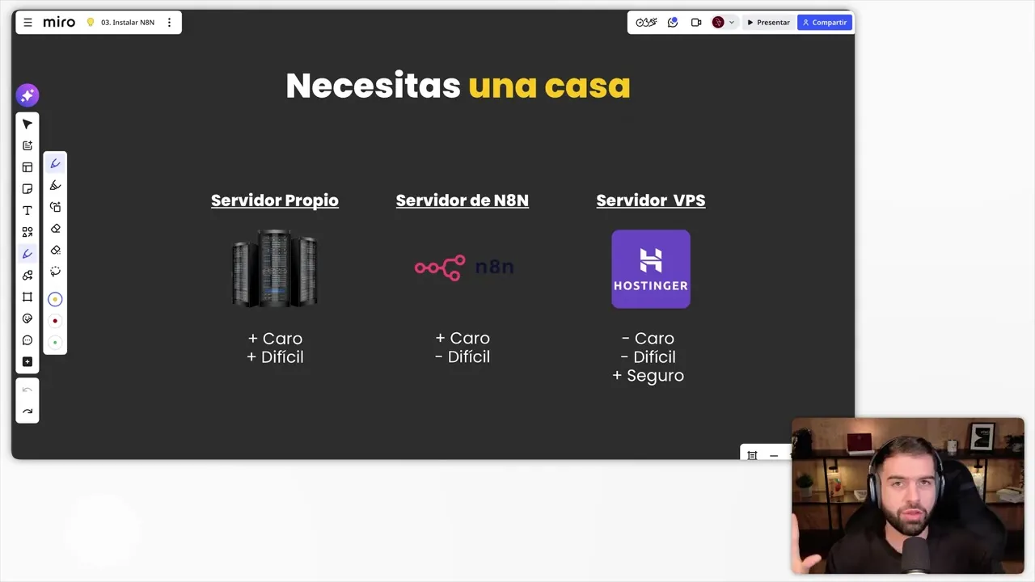1035x582 pixels.
Task: Click the Servidor de N8N heading
Action: (463, 200)
